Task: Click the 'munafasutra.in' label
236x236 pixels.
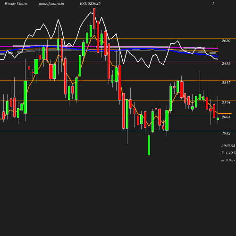Action: pos(51,3)
